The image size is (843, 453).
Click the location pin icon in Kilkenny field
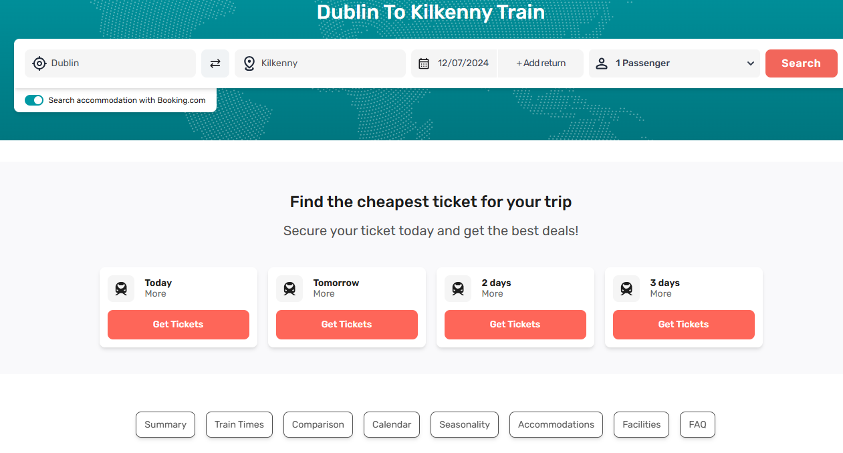[x=249, y=63]
